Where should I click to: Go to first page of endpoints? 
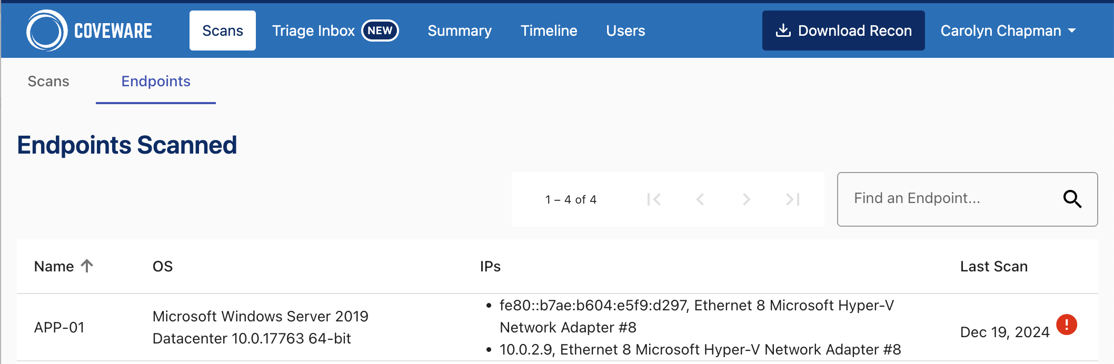click(654, 199)
